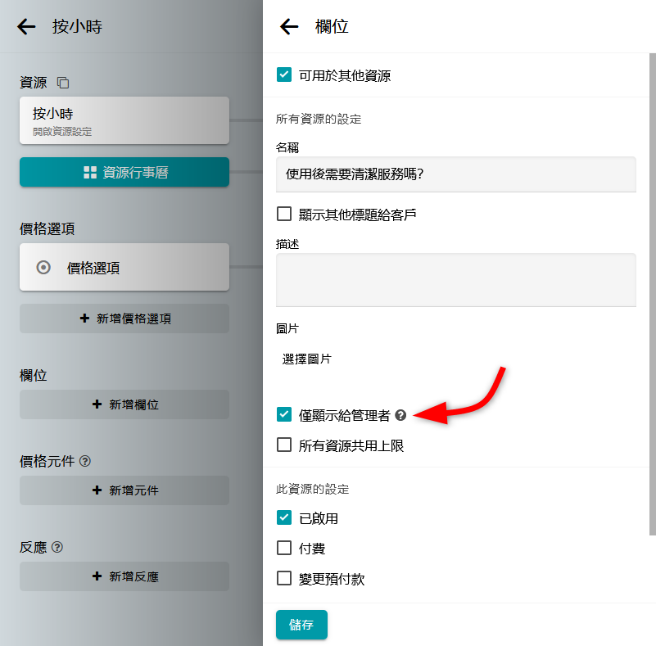The height and width of the screenshot is (646, 656).
Task: Click back arrow beside 欄位 title
Action: [289, 27]
